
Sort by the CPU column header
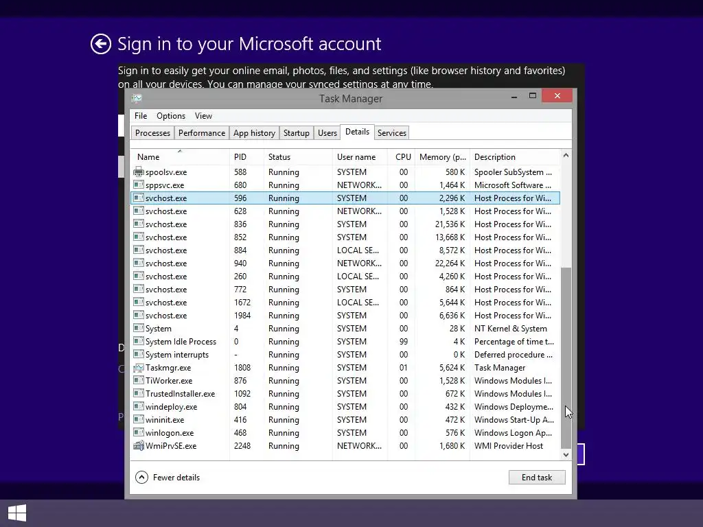click(402, 157)
